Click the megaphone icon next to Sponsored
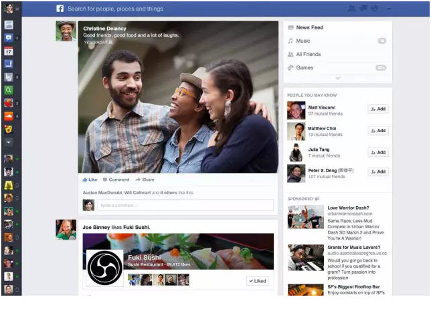This screenshot has height=309, width=431. click(317, 199)
